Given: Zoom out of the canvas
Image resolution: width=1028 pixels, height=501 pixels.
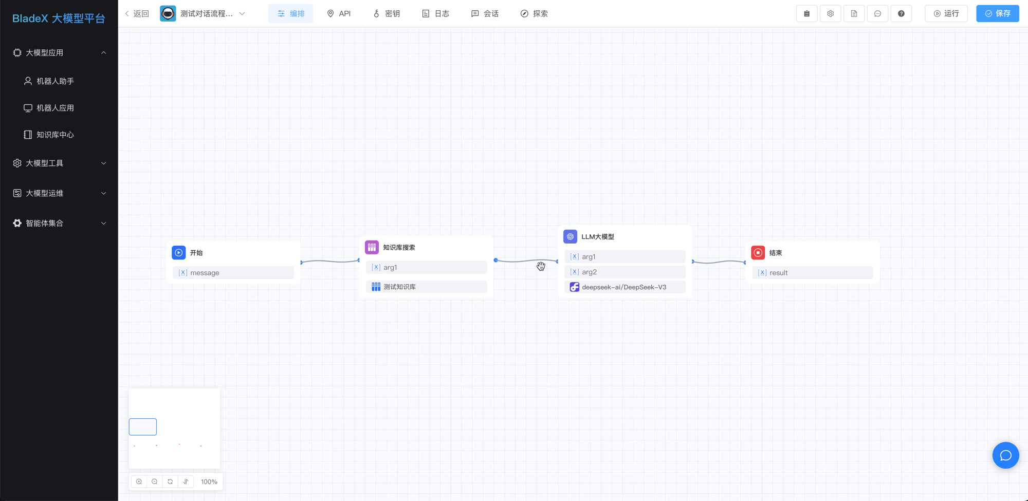Looking at the screenshot, I should pyautogui.click(x=155, y=481).
